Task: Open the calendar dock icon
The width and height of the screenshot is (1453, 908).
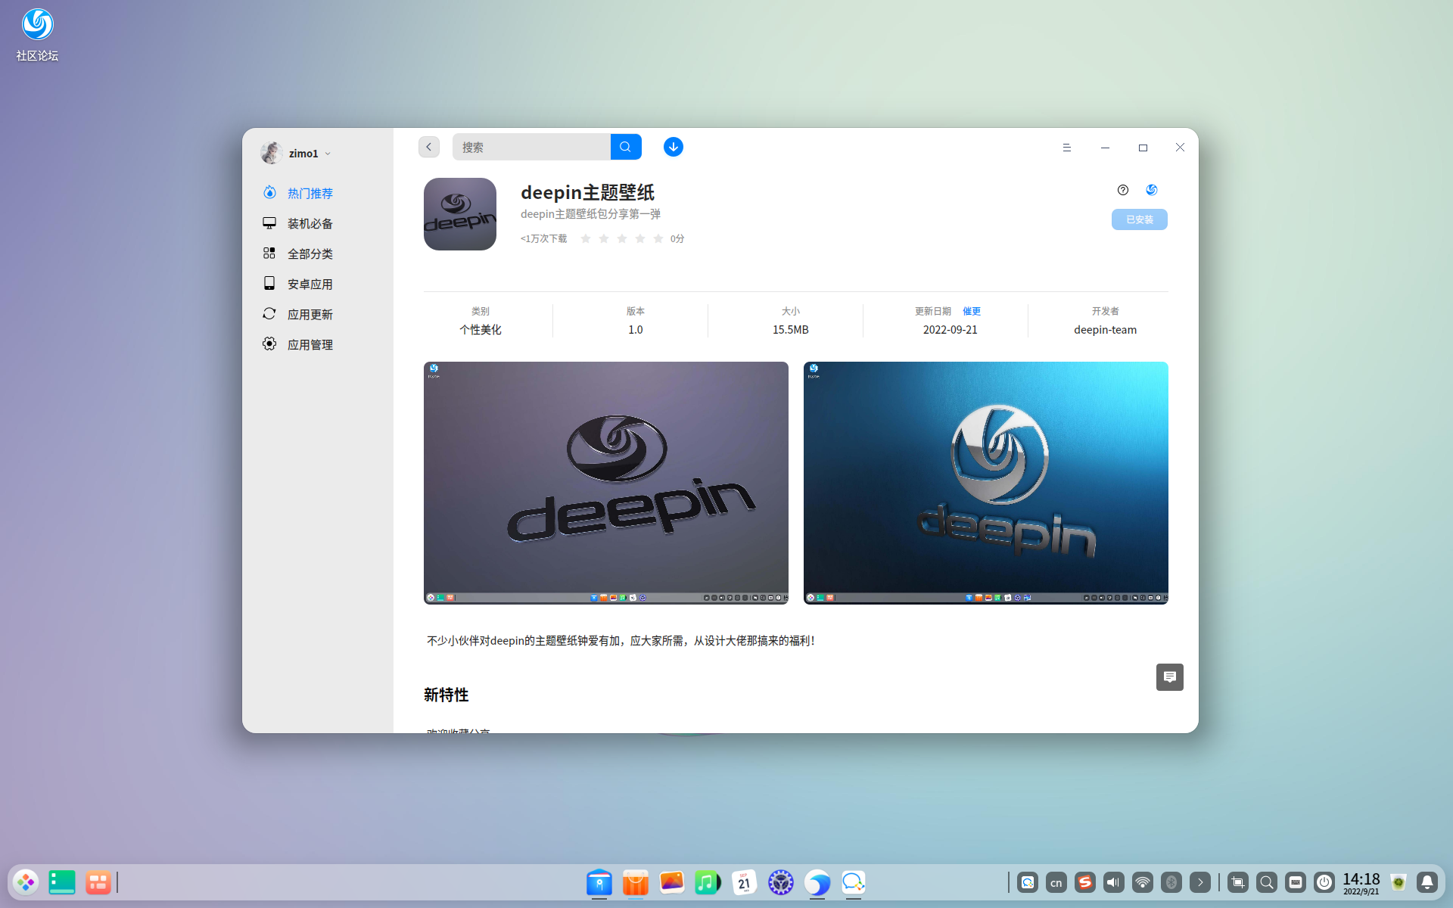Action: pos(745,882)
